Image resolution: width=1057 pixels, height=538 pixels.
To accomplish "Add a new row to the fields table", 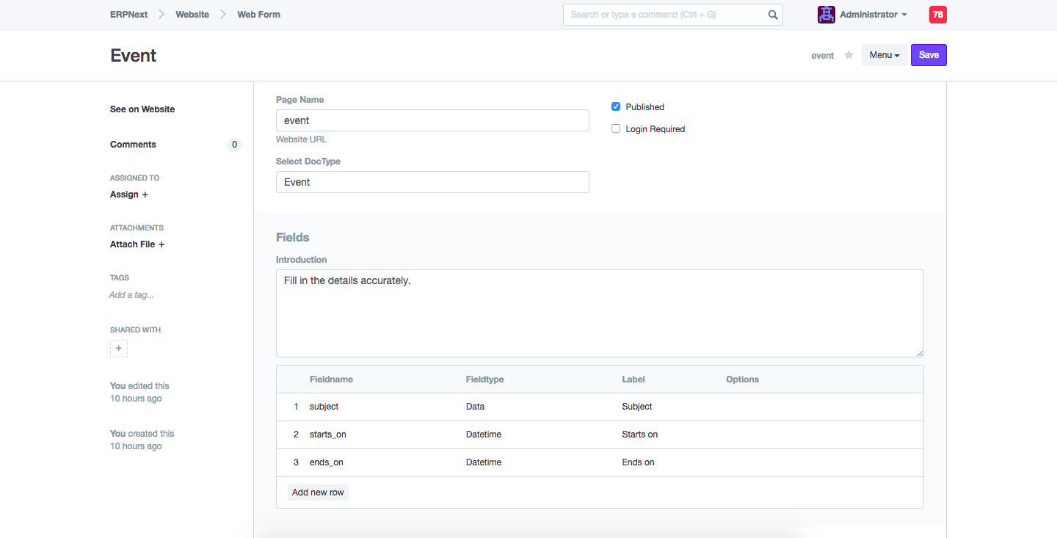I will [318, 492].
